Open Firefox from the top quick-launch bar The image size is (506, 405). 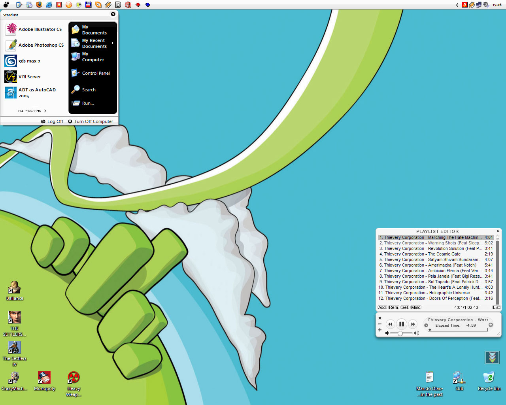click(39, 5)
